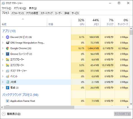Open the ファイル menu

(6, 8)
